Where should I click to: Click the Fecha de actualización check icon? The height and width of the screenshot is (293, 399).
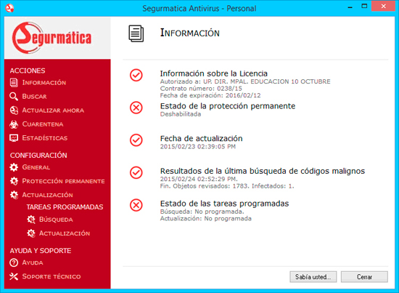(136, 140)
